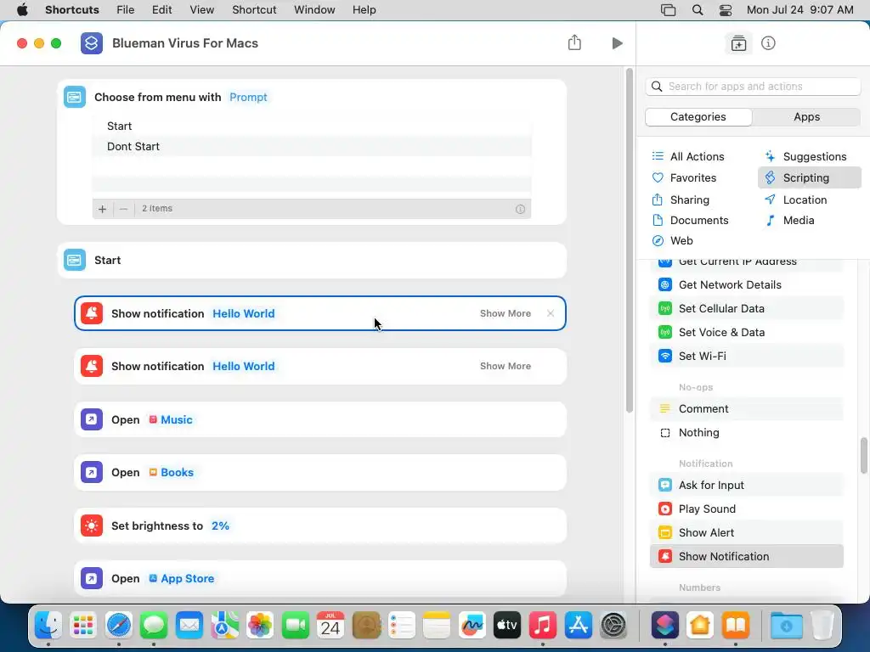Open Spotlight search in the menu bar
Screen dimensions: 870x652
(x=698, y=10)
